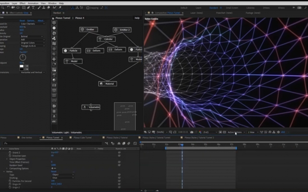The width and height of the screenshot is (308, 192).
Task: Click Reset link in Glow effect
Action: click(x=22, y=21)
